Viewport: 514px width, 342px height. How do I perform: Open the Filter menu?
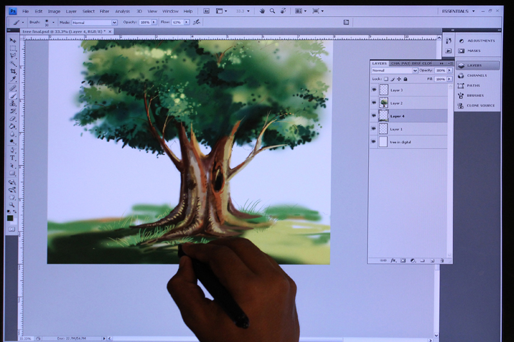(104, 11)
